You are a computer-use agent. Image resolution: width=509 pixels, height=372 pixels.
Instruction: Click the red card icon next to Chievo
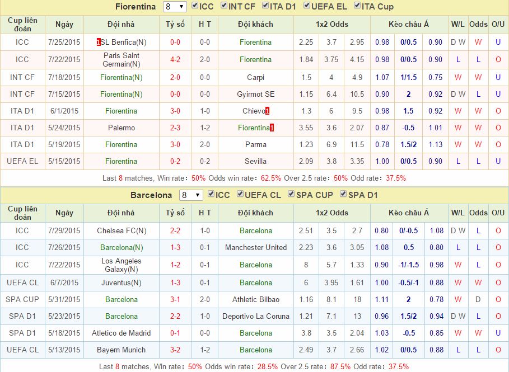click(268, 111)
